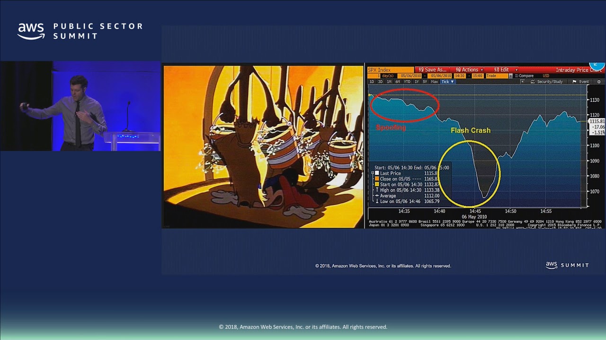Click the white Last Price legend swatch
Image resolution: width=606 pixels, height=340 pixels.
(377, 173)
